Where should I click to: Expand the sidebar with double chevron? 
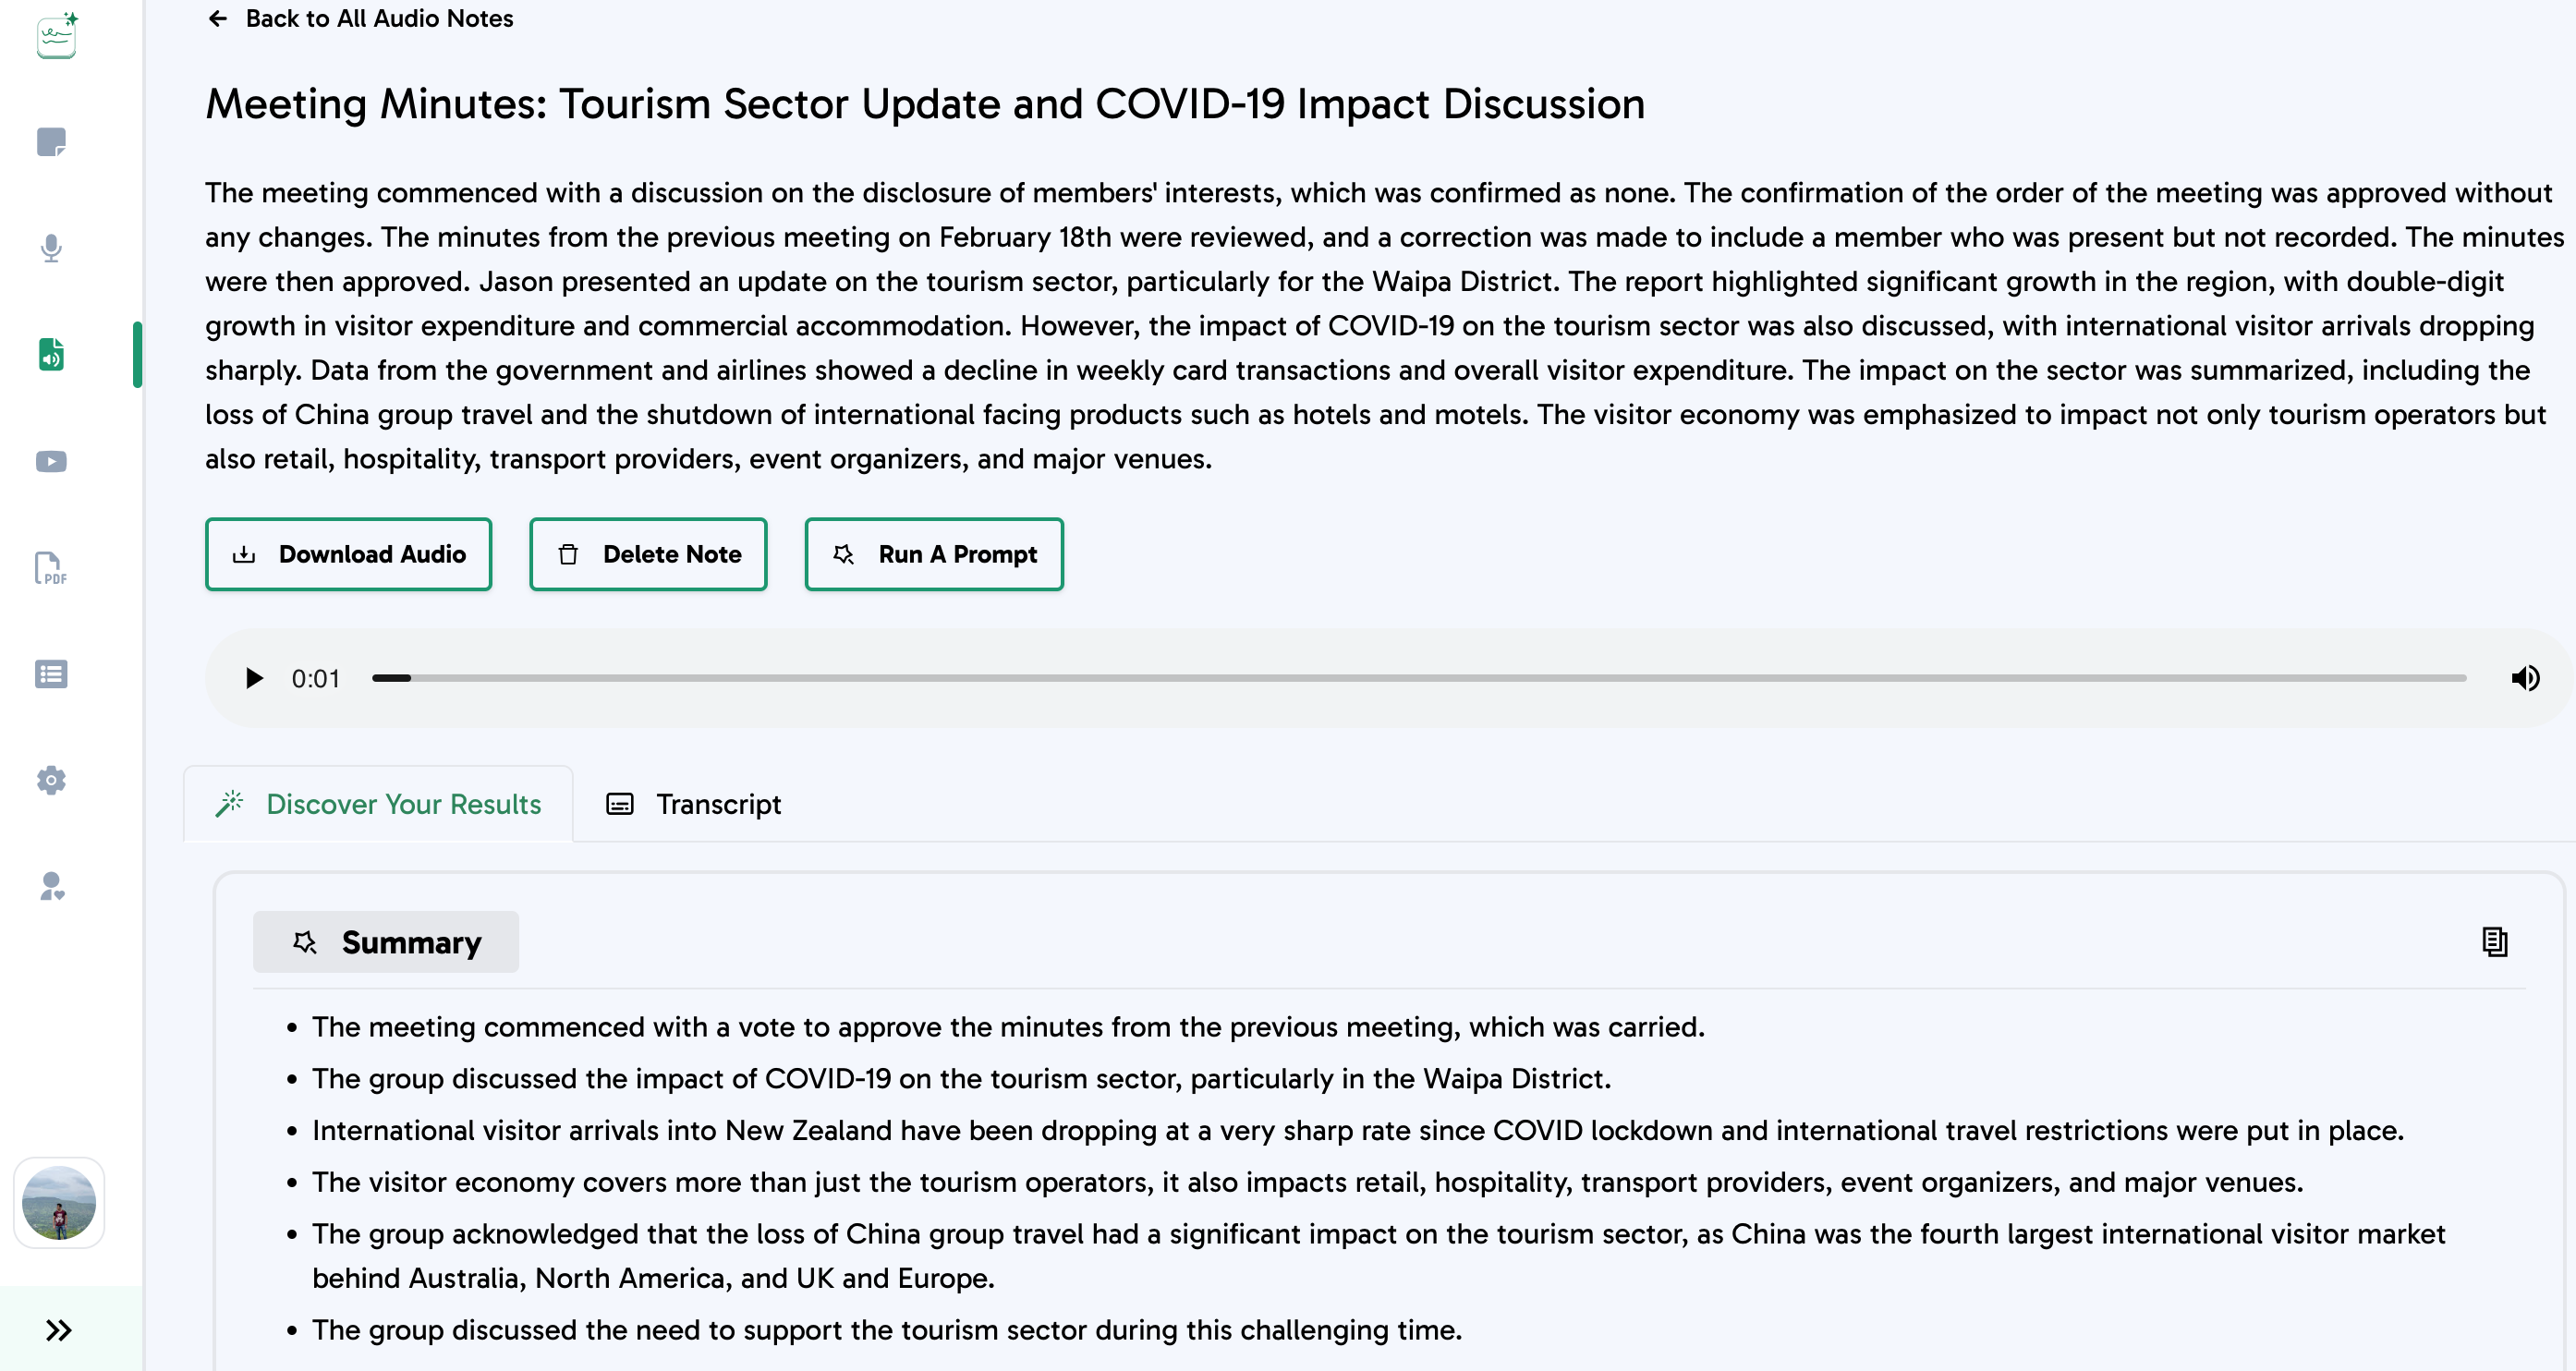59,1330
